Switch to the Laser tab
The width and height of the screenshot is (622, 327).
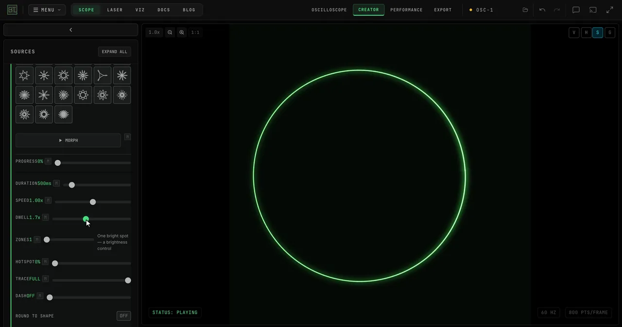coord(115,10)
